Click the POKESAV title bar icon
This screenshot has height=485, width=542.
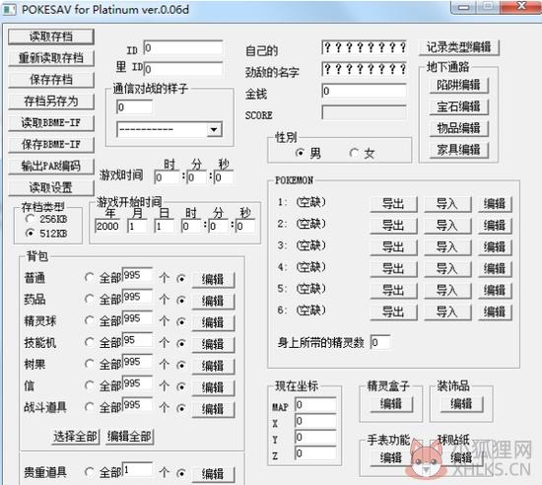point(9,9)
